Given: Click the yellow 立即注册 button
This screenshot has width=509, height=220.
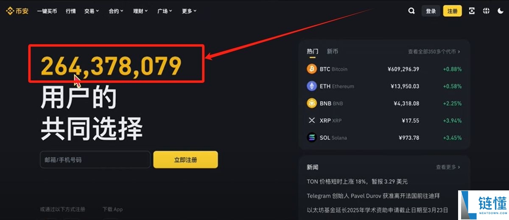Looking at the screenshot, I should 185,160.
